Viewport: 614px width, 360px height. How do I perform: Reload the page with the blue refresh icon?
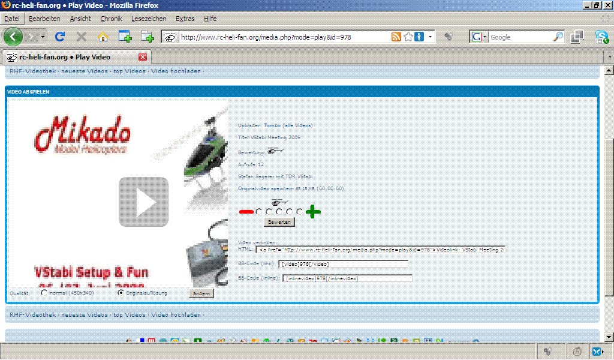[60, 37]
